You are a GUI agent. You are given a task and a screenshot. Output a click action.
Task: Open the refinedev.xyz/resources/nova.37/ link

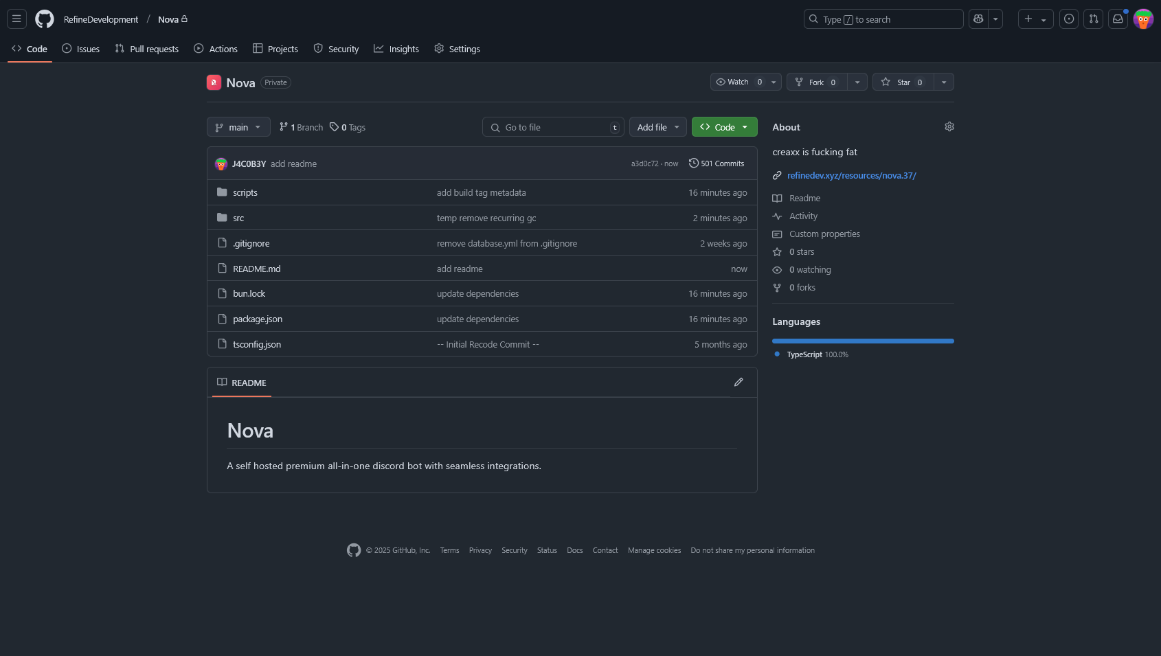tap(852, 175)
